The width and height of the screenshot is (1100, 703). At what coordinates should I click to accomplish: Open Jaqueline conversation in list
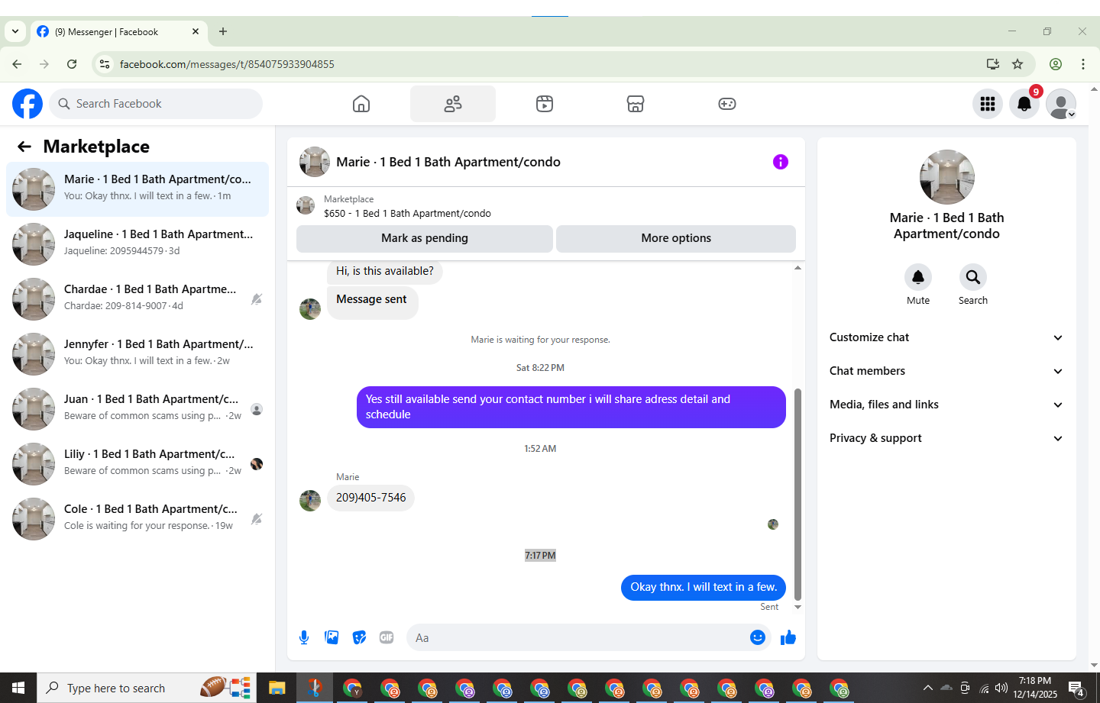pyautogui.click(x=137, y=243)
